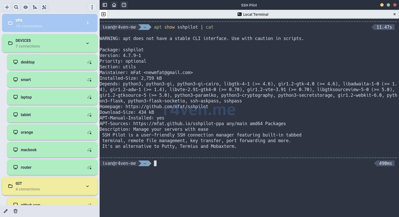Add a new terminal tab

tap(104, 14)
